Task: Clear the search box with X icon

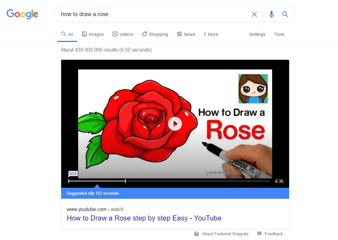Action: pyautogui.click(x=254, y=14)
